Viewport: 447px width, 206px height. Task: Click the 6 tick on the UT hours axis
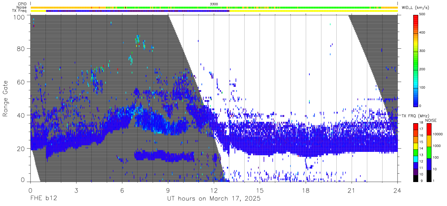point(122,190)
